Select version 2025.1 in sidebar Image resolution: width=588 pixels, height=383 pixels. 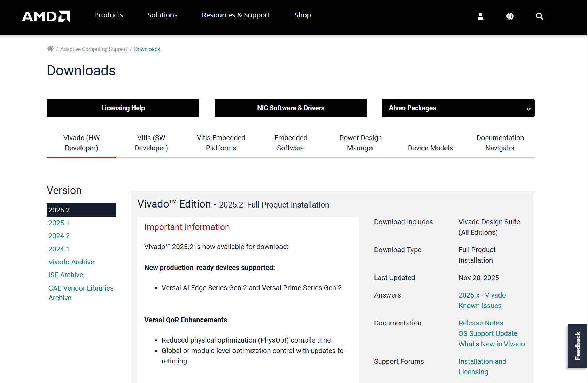[x=59, y=223]
